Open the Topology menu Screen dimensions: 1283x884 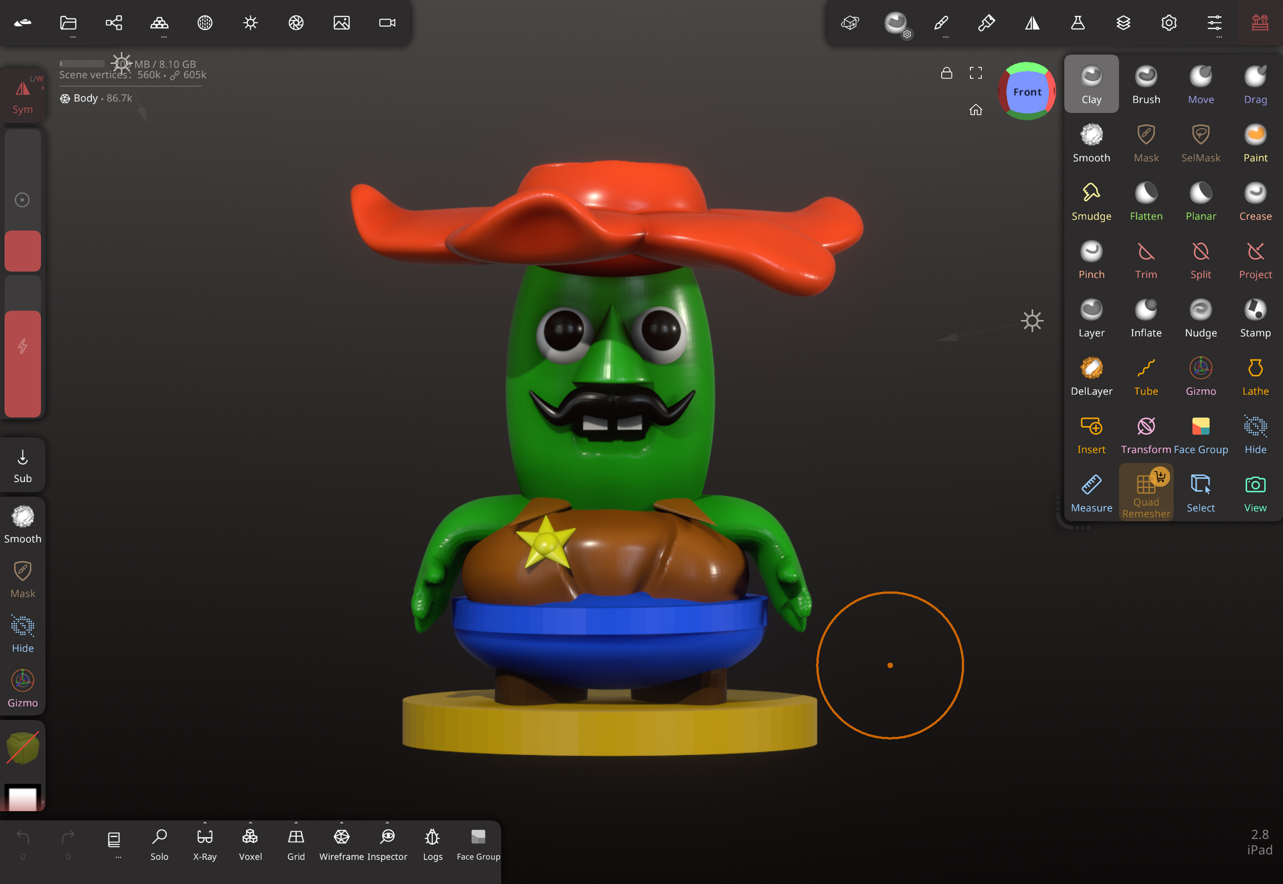pyautogui.click(x=160, y=23)
